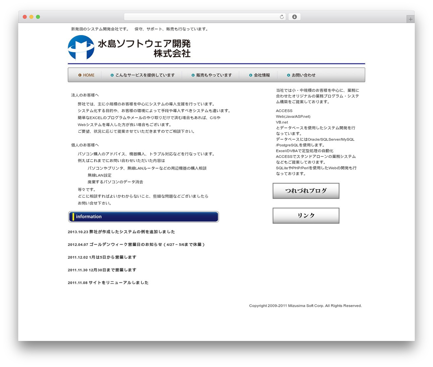Click the bullet icon beside こんなサービスを提供しています
This screenshot has width=433, height=367.
click(112, 75)
